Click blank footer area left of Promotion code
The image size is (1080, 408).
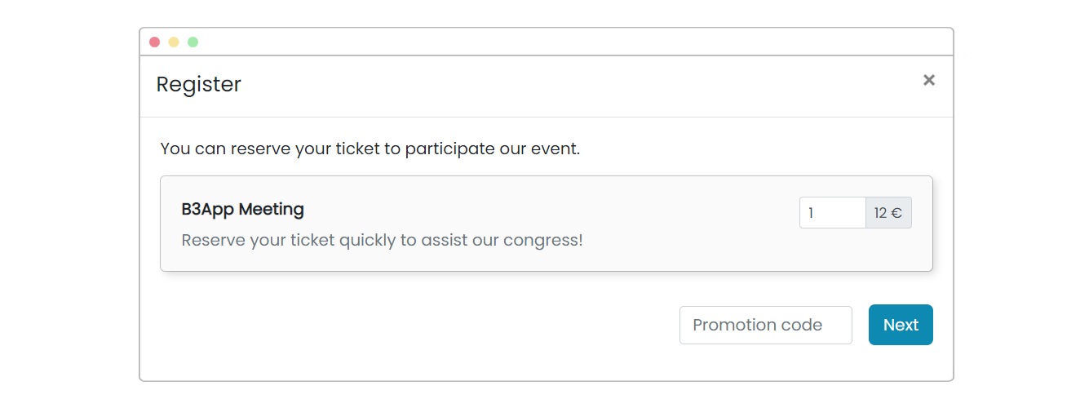408,325
